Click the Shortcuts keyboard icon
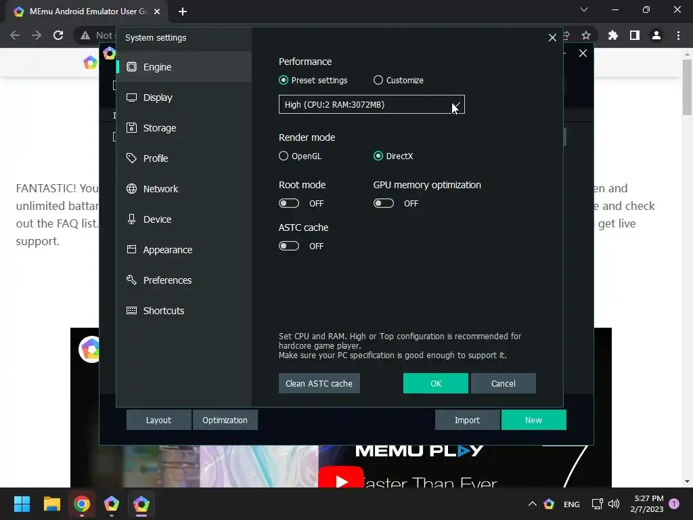Viewport: 693px width, 520px height. click(131, 310)
